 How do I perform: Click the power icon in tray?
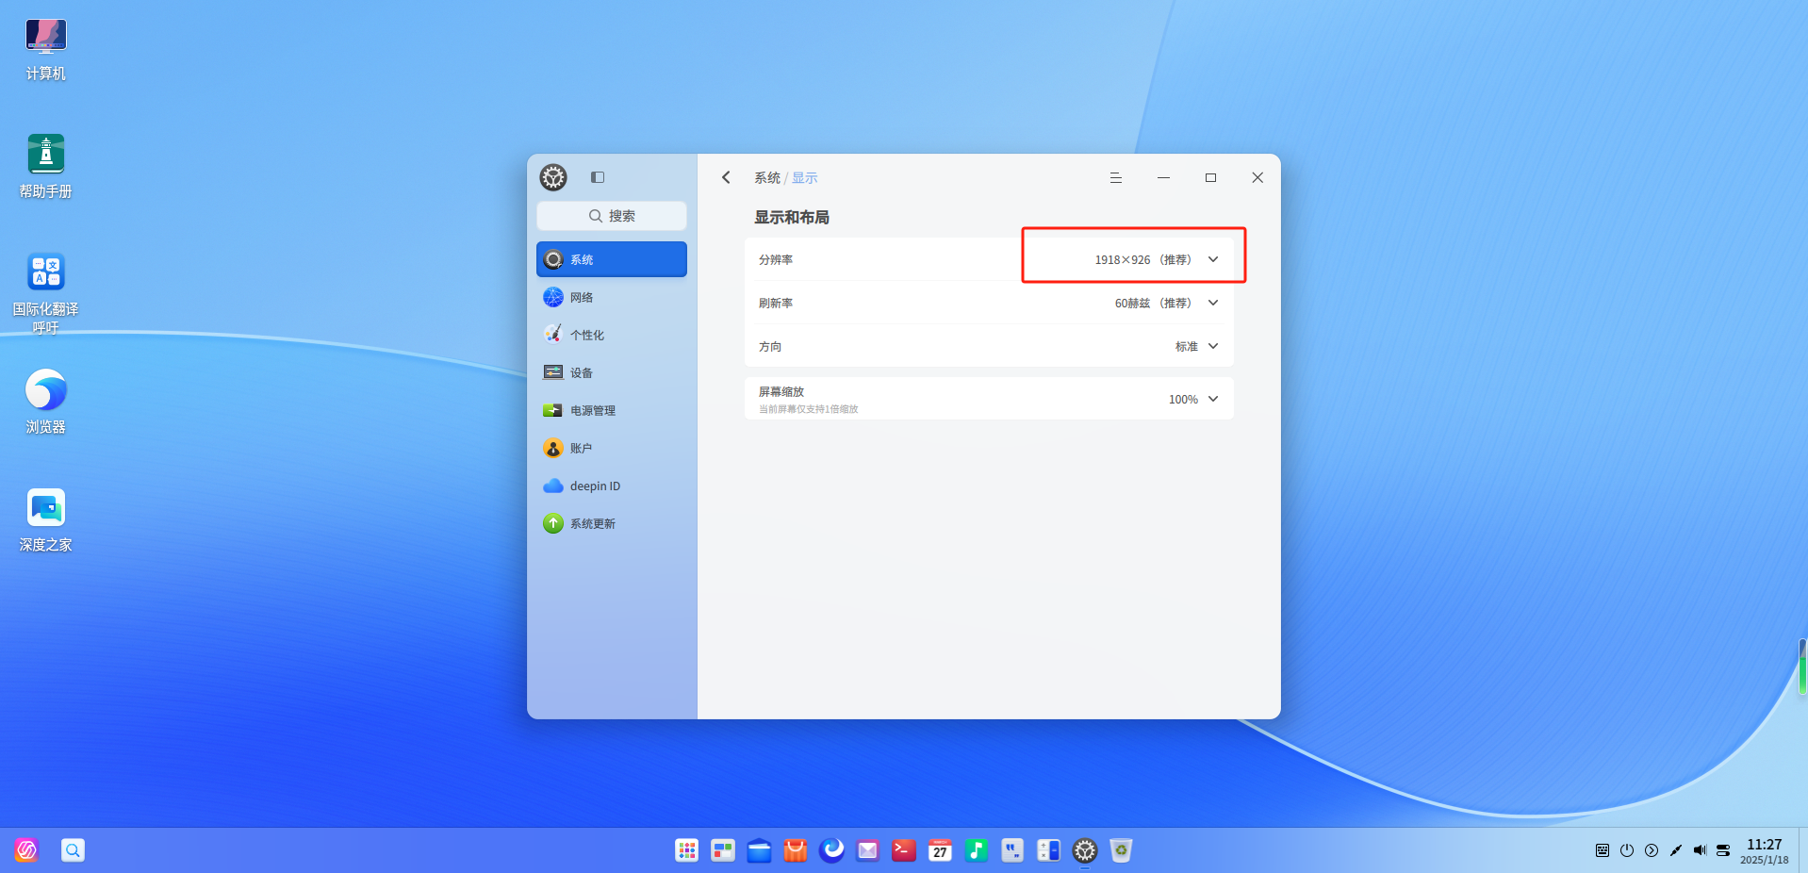(x=1627, y=850)
